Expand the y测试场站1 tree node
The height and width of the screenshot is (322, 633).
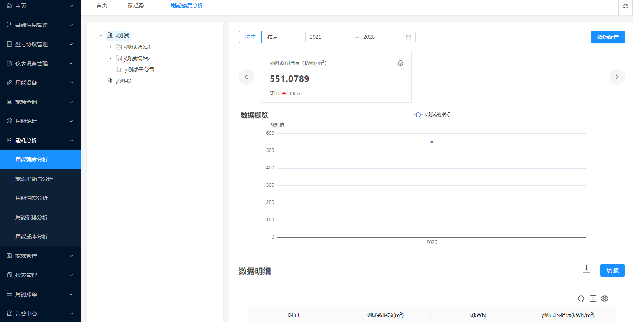(x=110, y=47)
